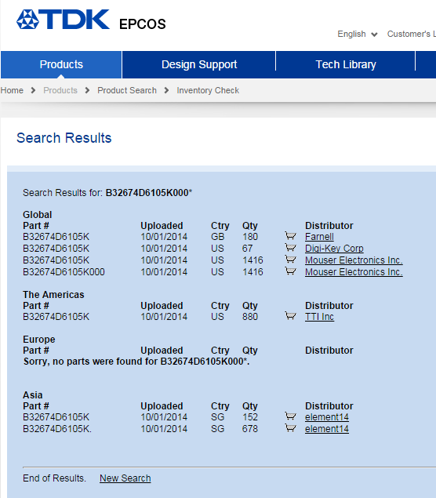Click the Product Search breadcrumb
The width and height of the screenshot is (436, 498).
click(127, 90)
